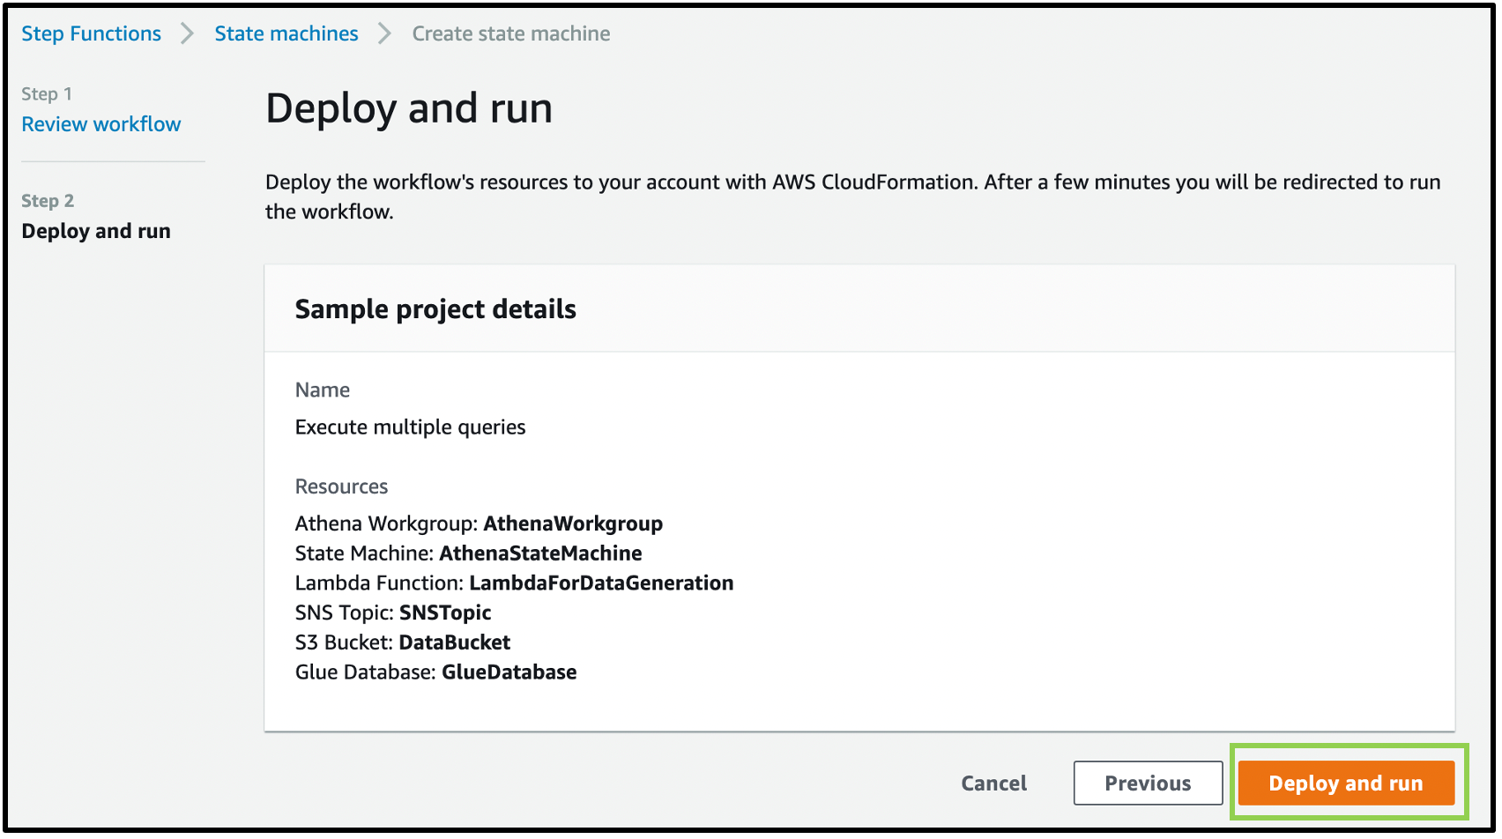1502x839 pixels.
Task: Click the SNSTopic resource name
Action: (x=445, y=613)
